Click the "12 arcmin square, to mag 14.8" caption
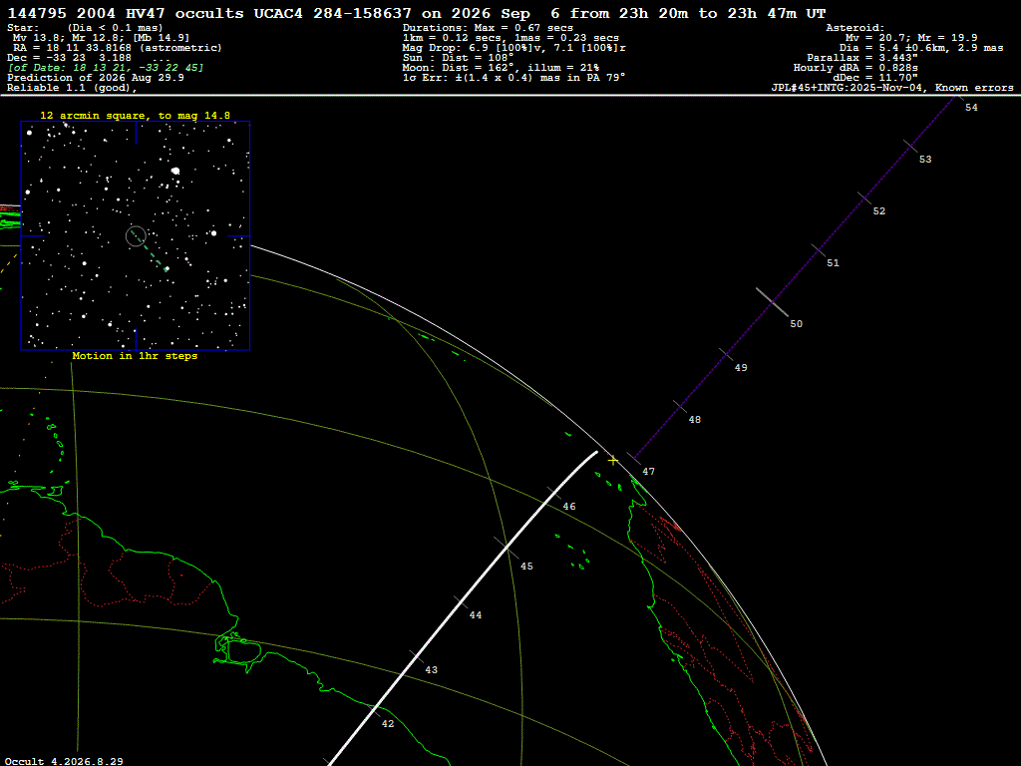The image size is (1021, 766). pyautogui.click(x=135, y=116)
